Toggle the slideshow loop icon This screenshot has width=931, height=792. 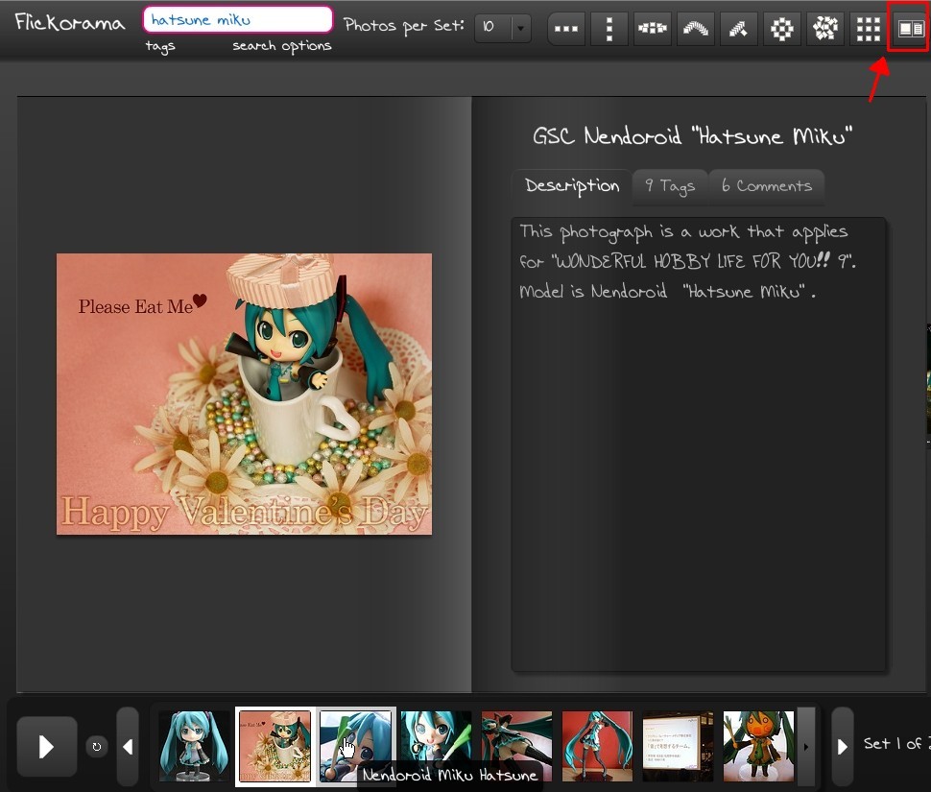[x=97, y=746]
